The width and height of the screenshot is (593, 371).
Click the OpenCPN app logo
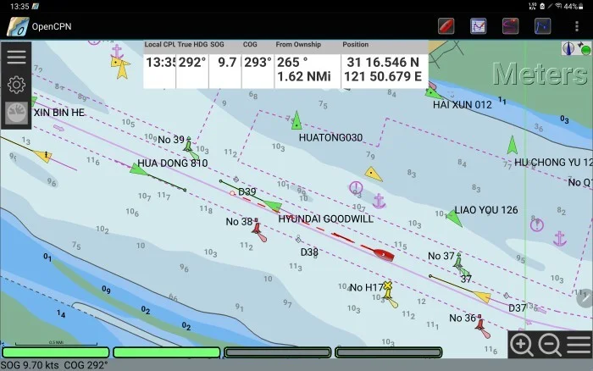(17, 25)
